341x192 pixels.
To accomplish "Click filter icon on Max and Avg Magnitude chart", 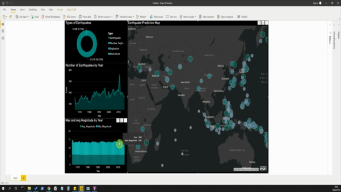I will pos(118,121).
